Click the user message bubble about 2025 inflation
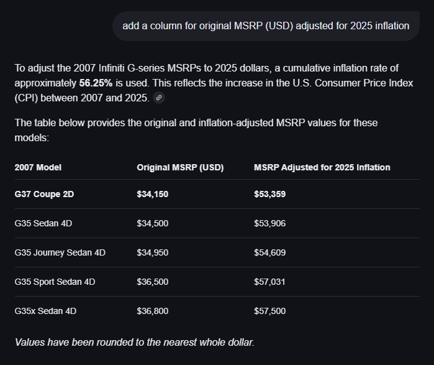This screenshot has height=365, width=434. click(x=266, y=26)
